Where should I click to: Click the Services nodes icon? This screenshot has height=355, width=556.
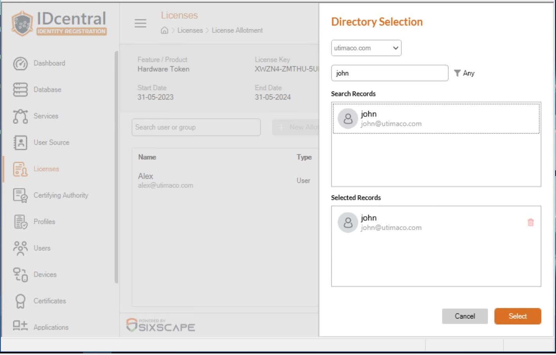20,116
